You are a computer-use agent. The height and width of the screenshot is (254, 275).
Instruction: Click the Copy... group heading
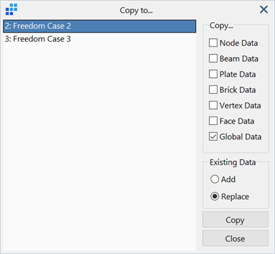[x=221, y=26]
